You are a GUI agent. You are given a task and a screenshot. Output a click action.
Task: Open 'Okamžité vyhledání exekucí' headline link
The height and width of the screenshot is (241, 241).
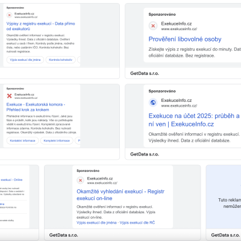coord(120,195)
